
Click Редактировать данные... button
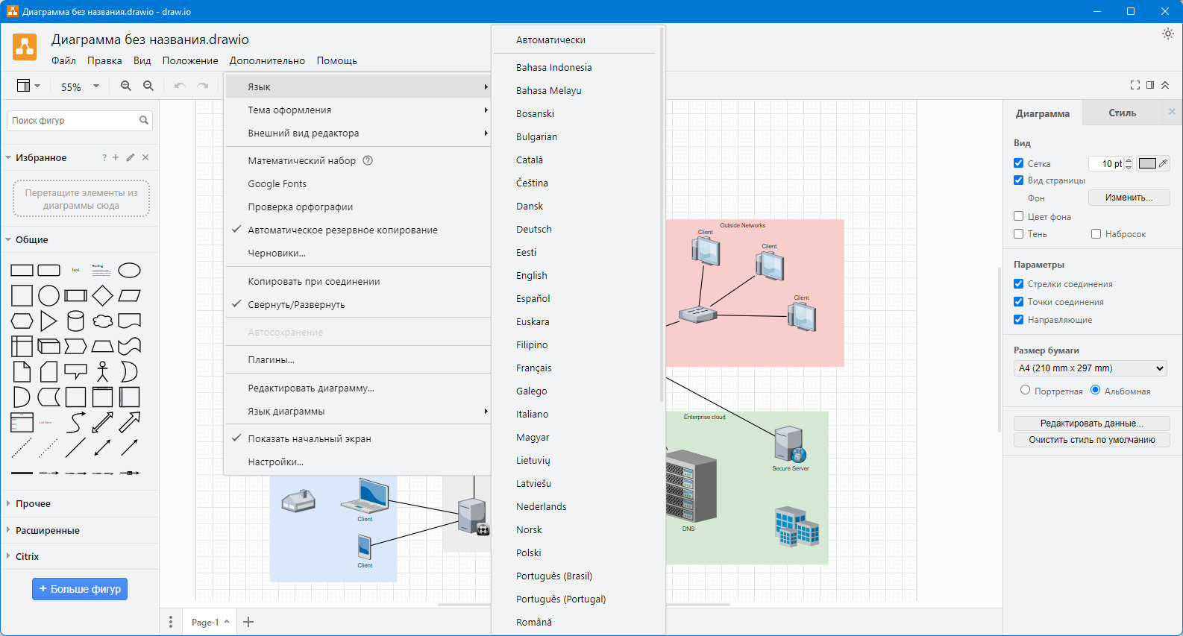(x=1091, y=423)
